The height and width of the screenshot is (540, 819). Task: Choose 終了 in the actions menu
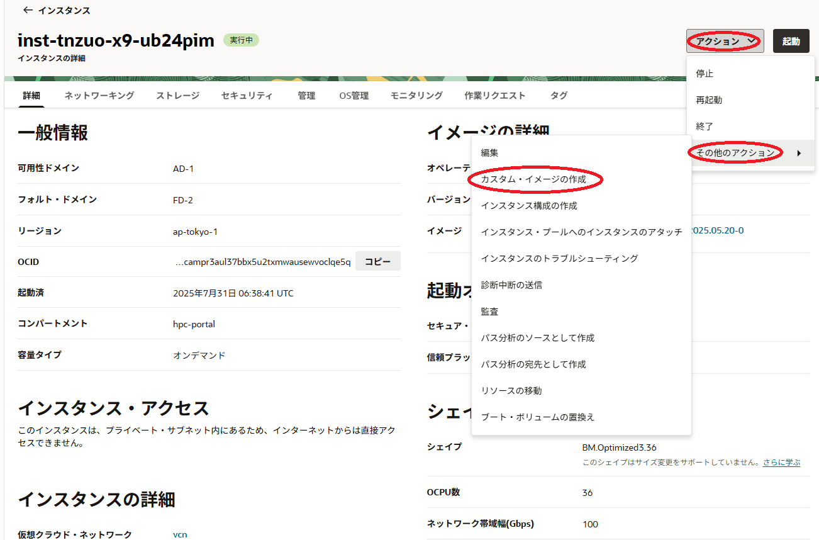pos(705,127)
